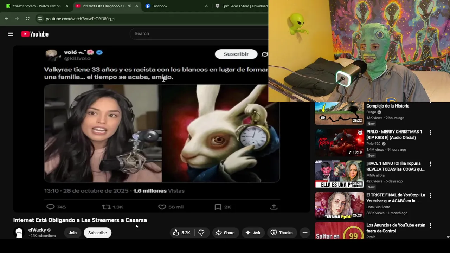
Task: Close the Facebook tab
Action: (x=206, y=6)
